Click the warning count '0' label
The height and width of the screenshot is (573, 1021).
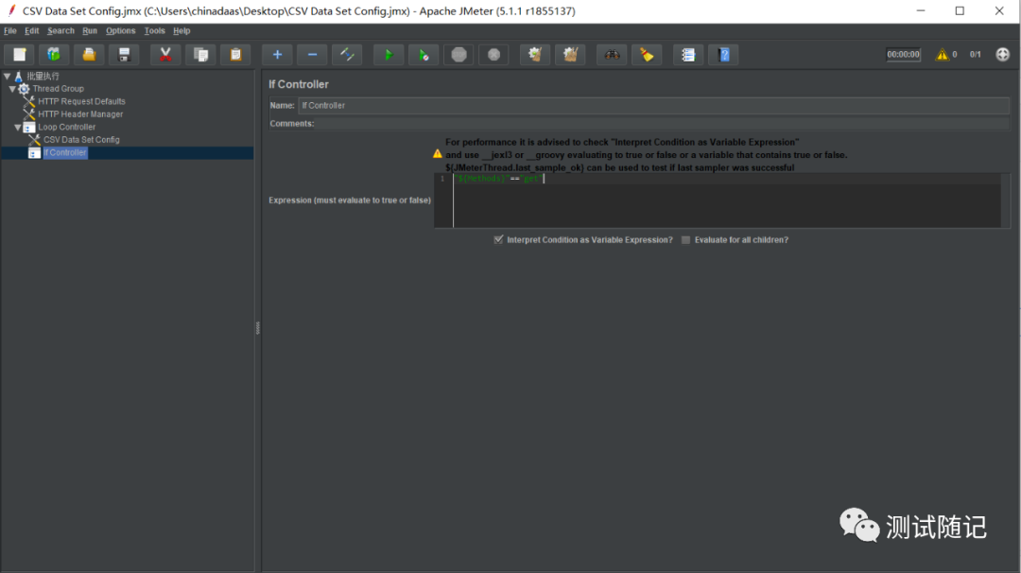(x=955, y=55)
